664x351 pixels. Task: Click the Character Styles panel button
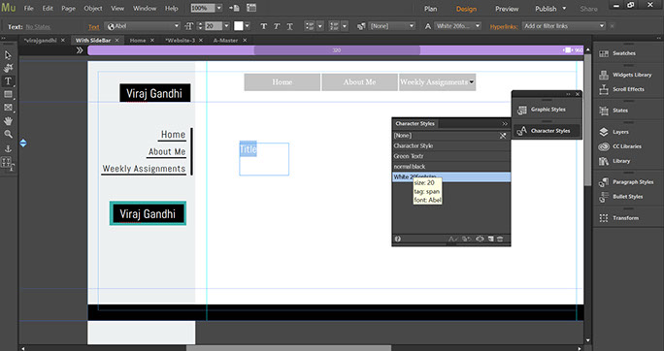click(546, 131)
